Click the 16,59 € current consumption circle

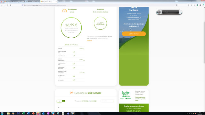(x=71, y=28)
